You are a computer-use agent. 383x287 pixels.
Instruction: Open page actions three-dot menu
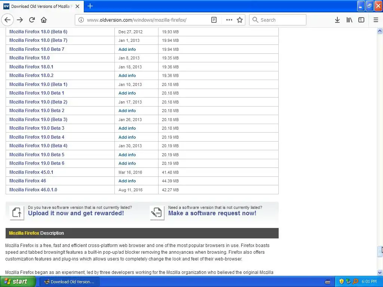click(229, 20)
